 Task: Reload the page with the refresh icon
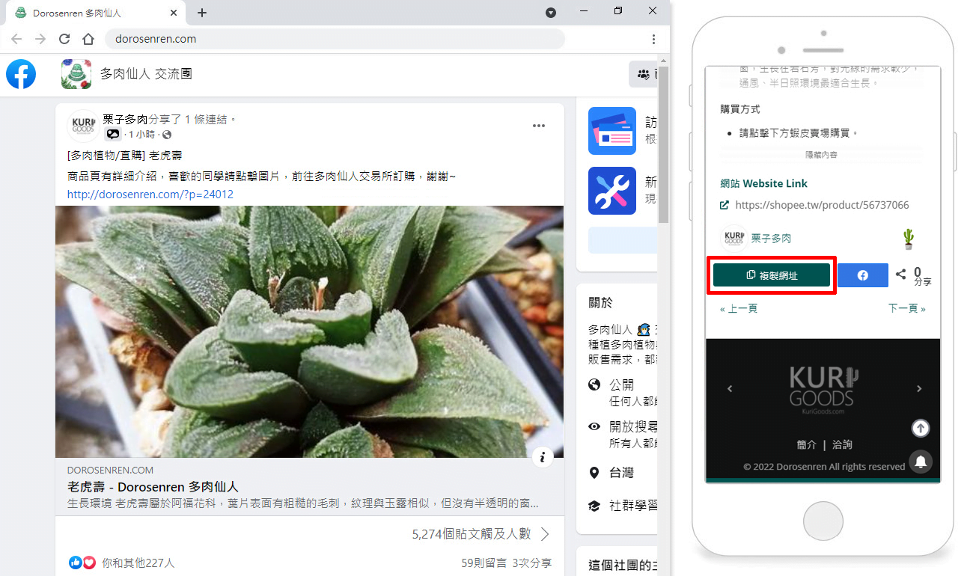[x=64, y=39]
